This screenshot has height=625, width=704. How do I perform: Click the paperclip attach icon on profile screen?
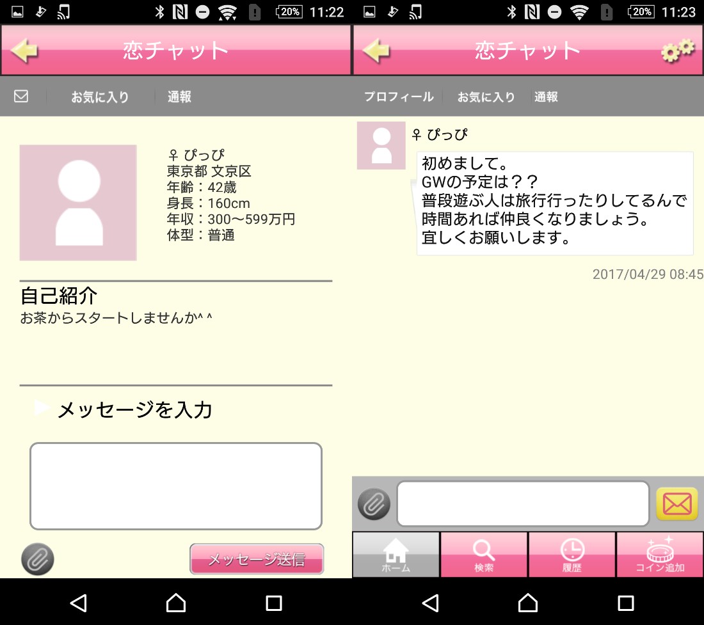tap(38, 559)
